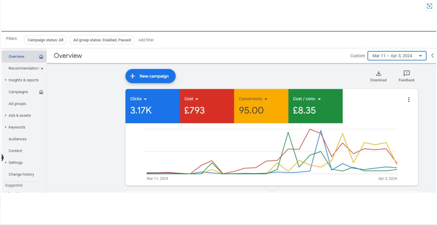Go to the Overview page in sidebar
This screenshot has height=225, width=437.
pyautogui.click(x=17, y=56)
